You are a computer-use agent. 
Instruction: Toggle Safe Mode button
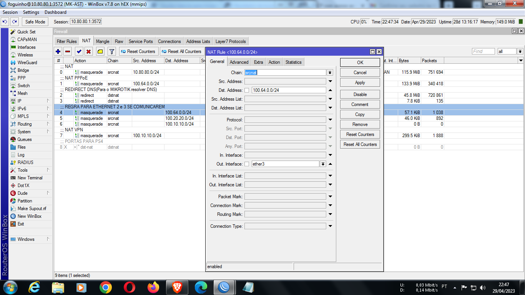coord(35,22)
